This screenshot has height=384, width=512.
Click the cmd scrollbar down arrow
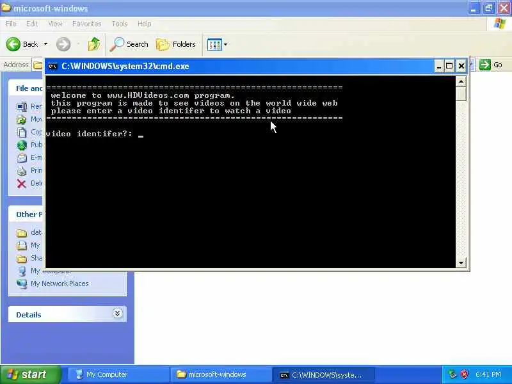coord(461,262)
